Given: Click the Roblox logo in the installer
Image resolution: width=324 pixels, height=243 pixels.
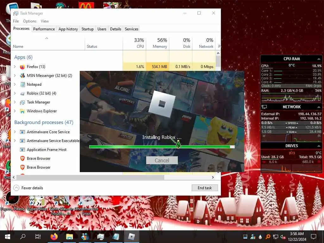Looking at the screenshot, I should point(162,104).
